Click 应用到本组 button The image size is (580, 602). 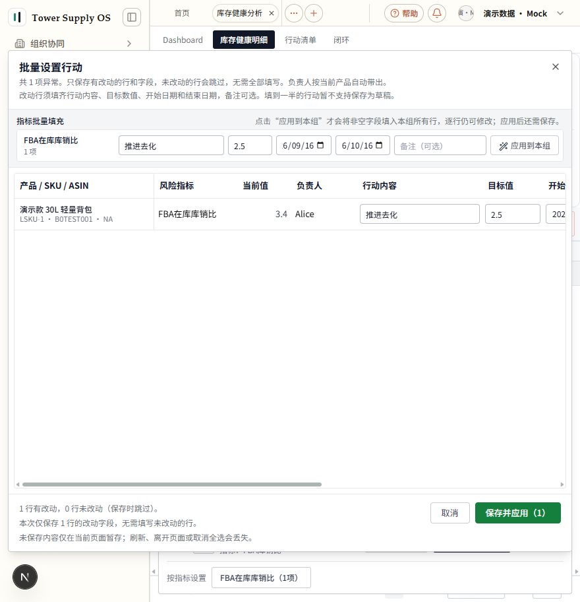point(525,145)
